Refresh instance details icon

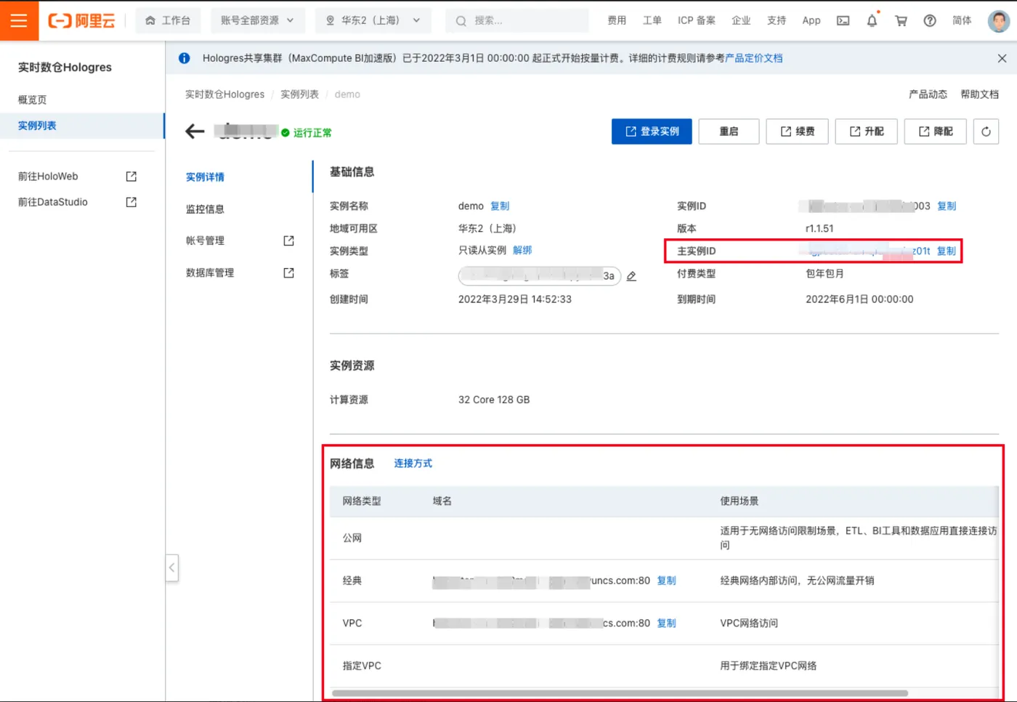(x=986, y=132)
